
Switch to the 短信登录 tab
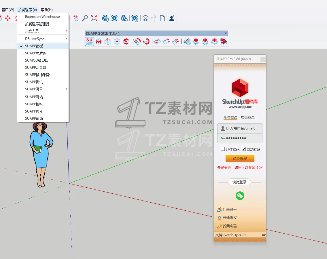click(x=248, y=117)
